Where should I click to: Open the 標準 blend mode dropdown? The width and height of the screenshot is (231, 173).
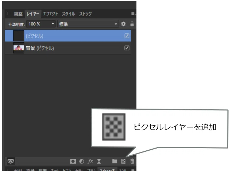(88, 24)
